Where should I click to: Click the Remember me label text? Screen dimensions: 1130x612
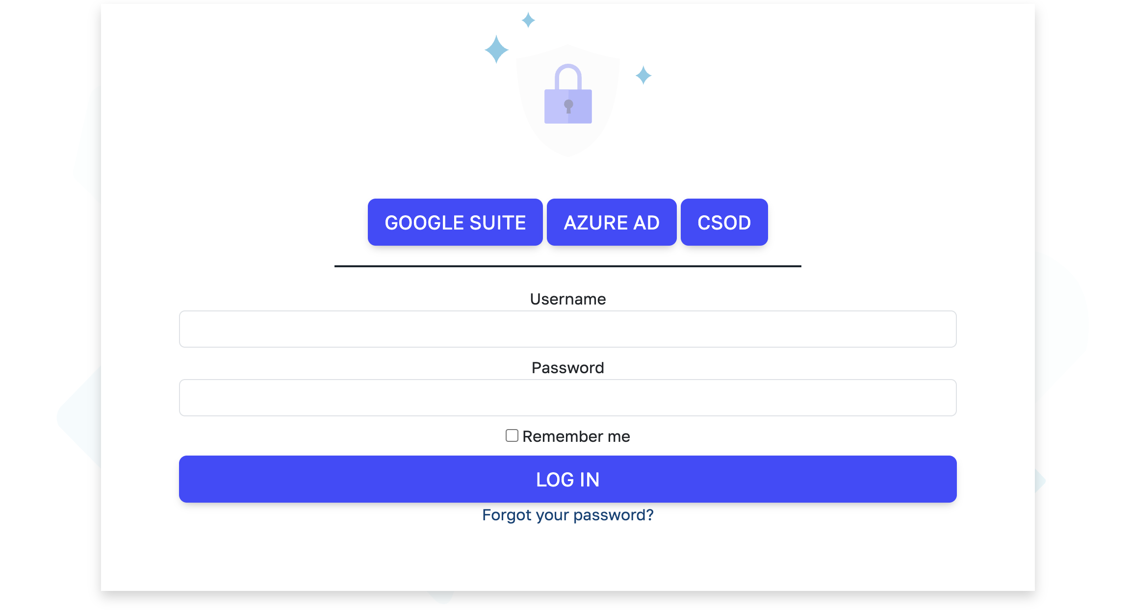(576, 436)
